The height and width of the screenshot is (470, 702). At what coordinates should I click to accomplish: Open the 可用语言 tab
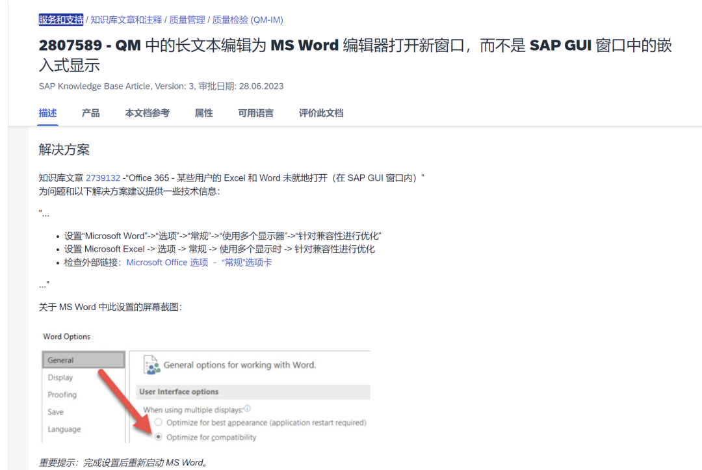click(x=255, y=113)
